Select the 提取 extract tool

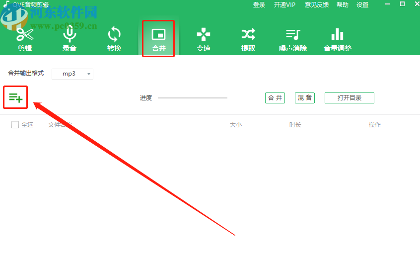tap(248, 39)
